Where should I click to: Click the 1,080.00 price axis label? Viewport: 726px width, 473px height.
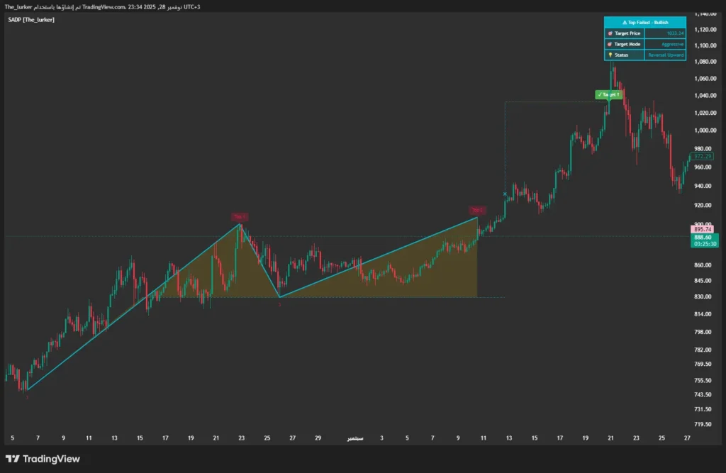pyautogui.click(x=705, y=62)
